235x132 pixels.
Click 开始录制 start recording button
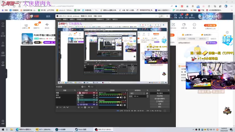coord(160,96)
